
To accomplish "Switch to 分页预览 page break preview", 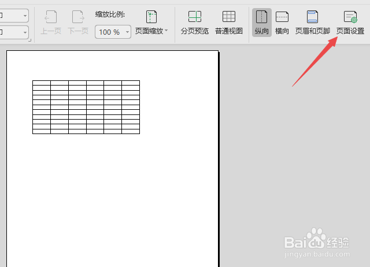I will coord(195,23).
